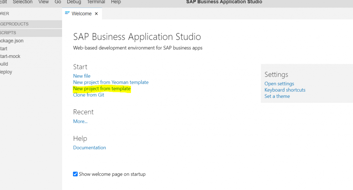This screenshot has width=353, height=190.
Task: Click the New file link
Action: [x=82, y=76]
